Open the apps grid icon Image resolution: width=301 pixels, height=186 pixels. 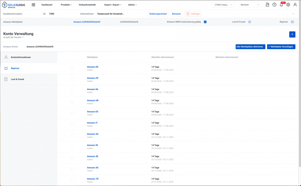(x=34, y=5)
